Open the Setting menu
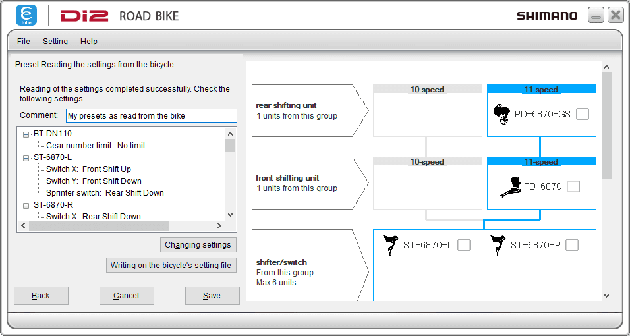Image resolution: width=630 pixels, height=336 pixels. coord(55,42)
